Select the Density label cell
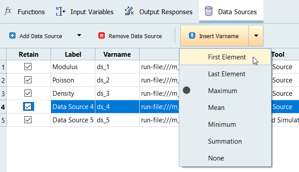This screenshot has width=299, height=172. [x=73, y=94]
